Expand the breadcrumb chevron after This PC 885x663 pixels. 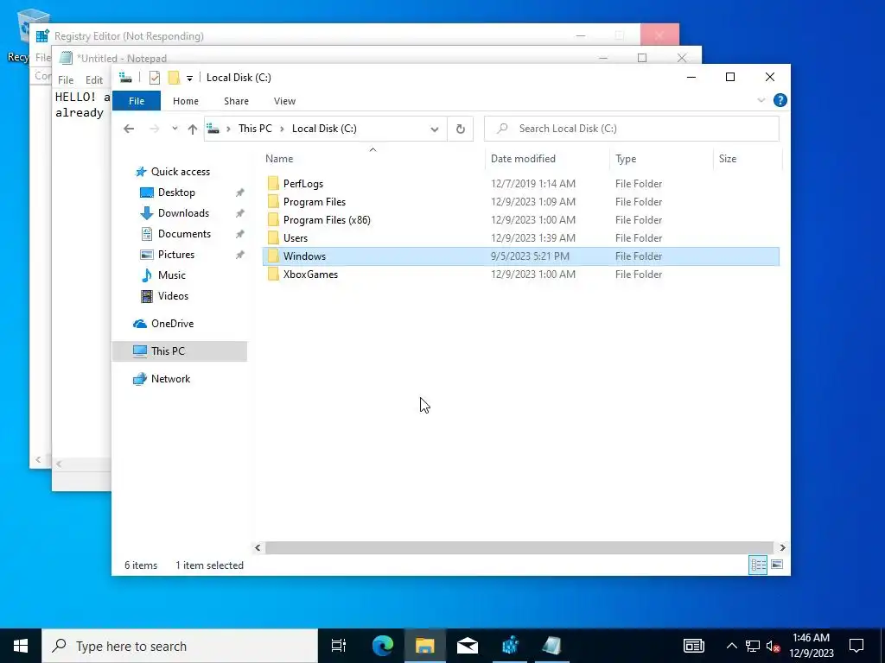pyautogui.click(x=282, y=129)
